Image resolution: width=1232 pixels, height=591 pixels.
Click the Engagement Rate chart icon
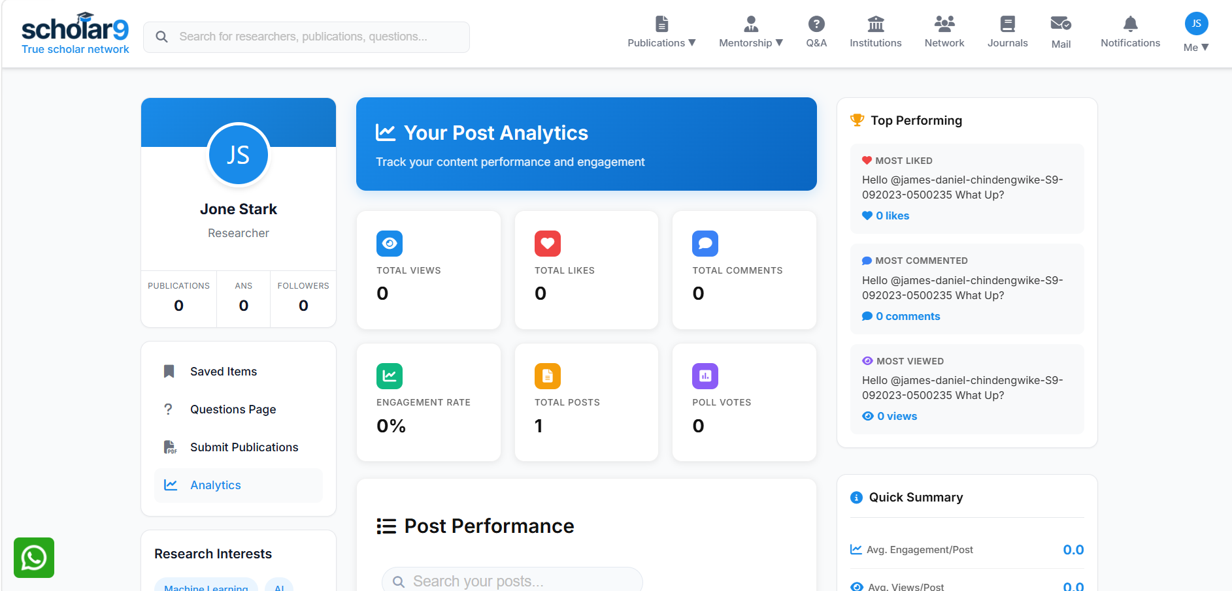(x=390, y=376)
